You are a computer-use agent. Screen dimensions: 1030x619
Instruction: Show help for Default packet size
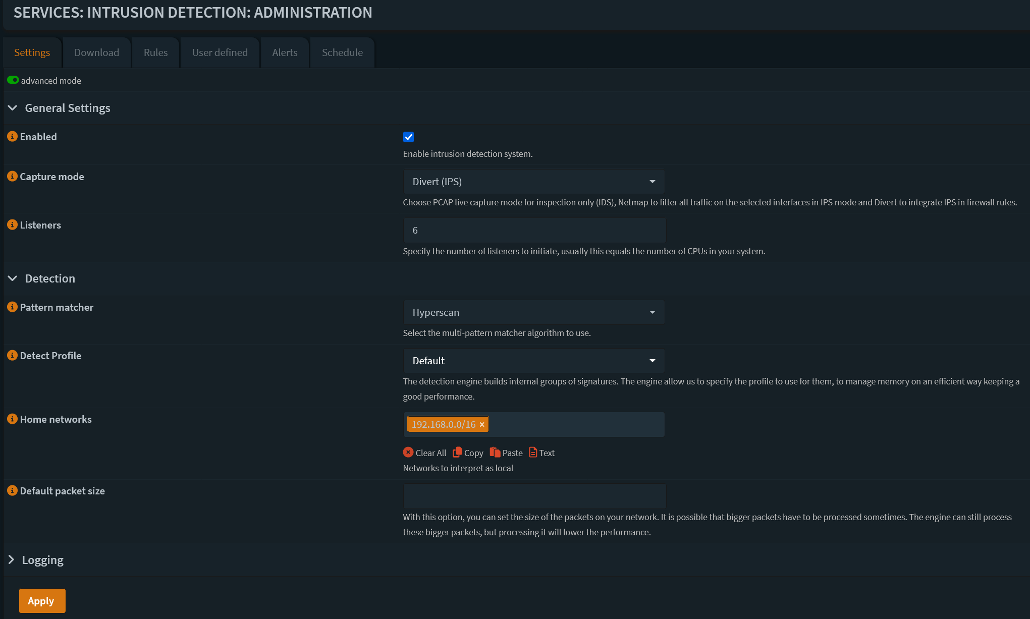(x=12, y=491)
